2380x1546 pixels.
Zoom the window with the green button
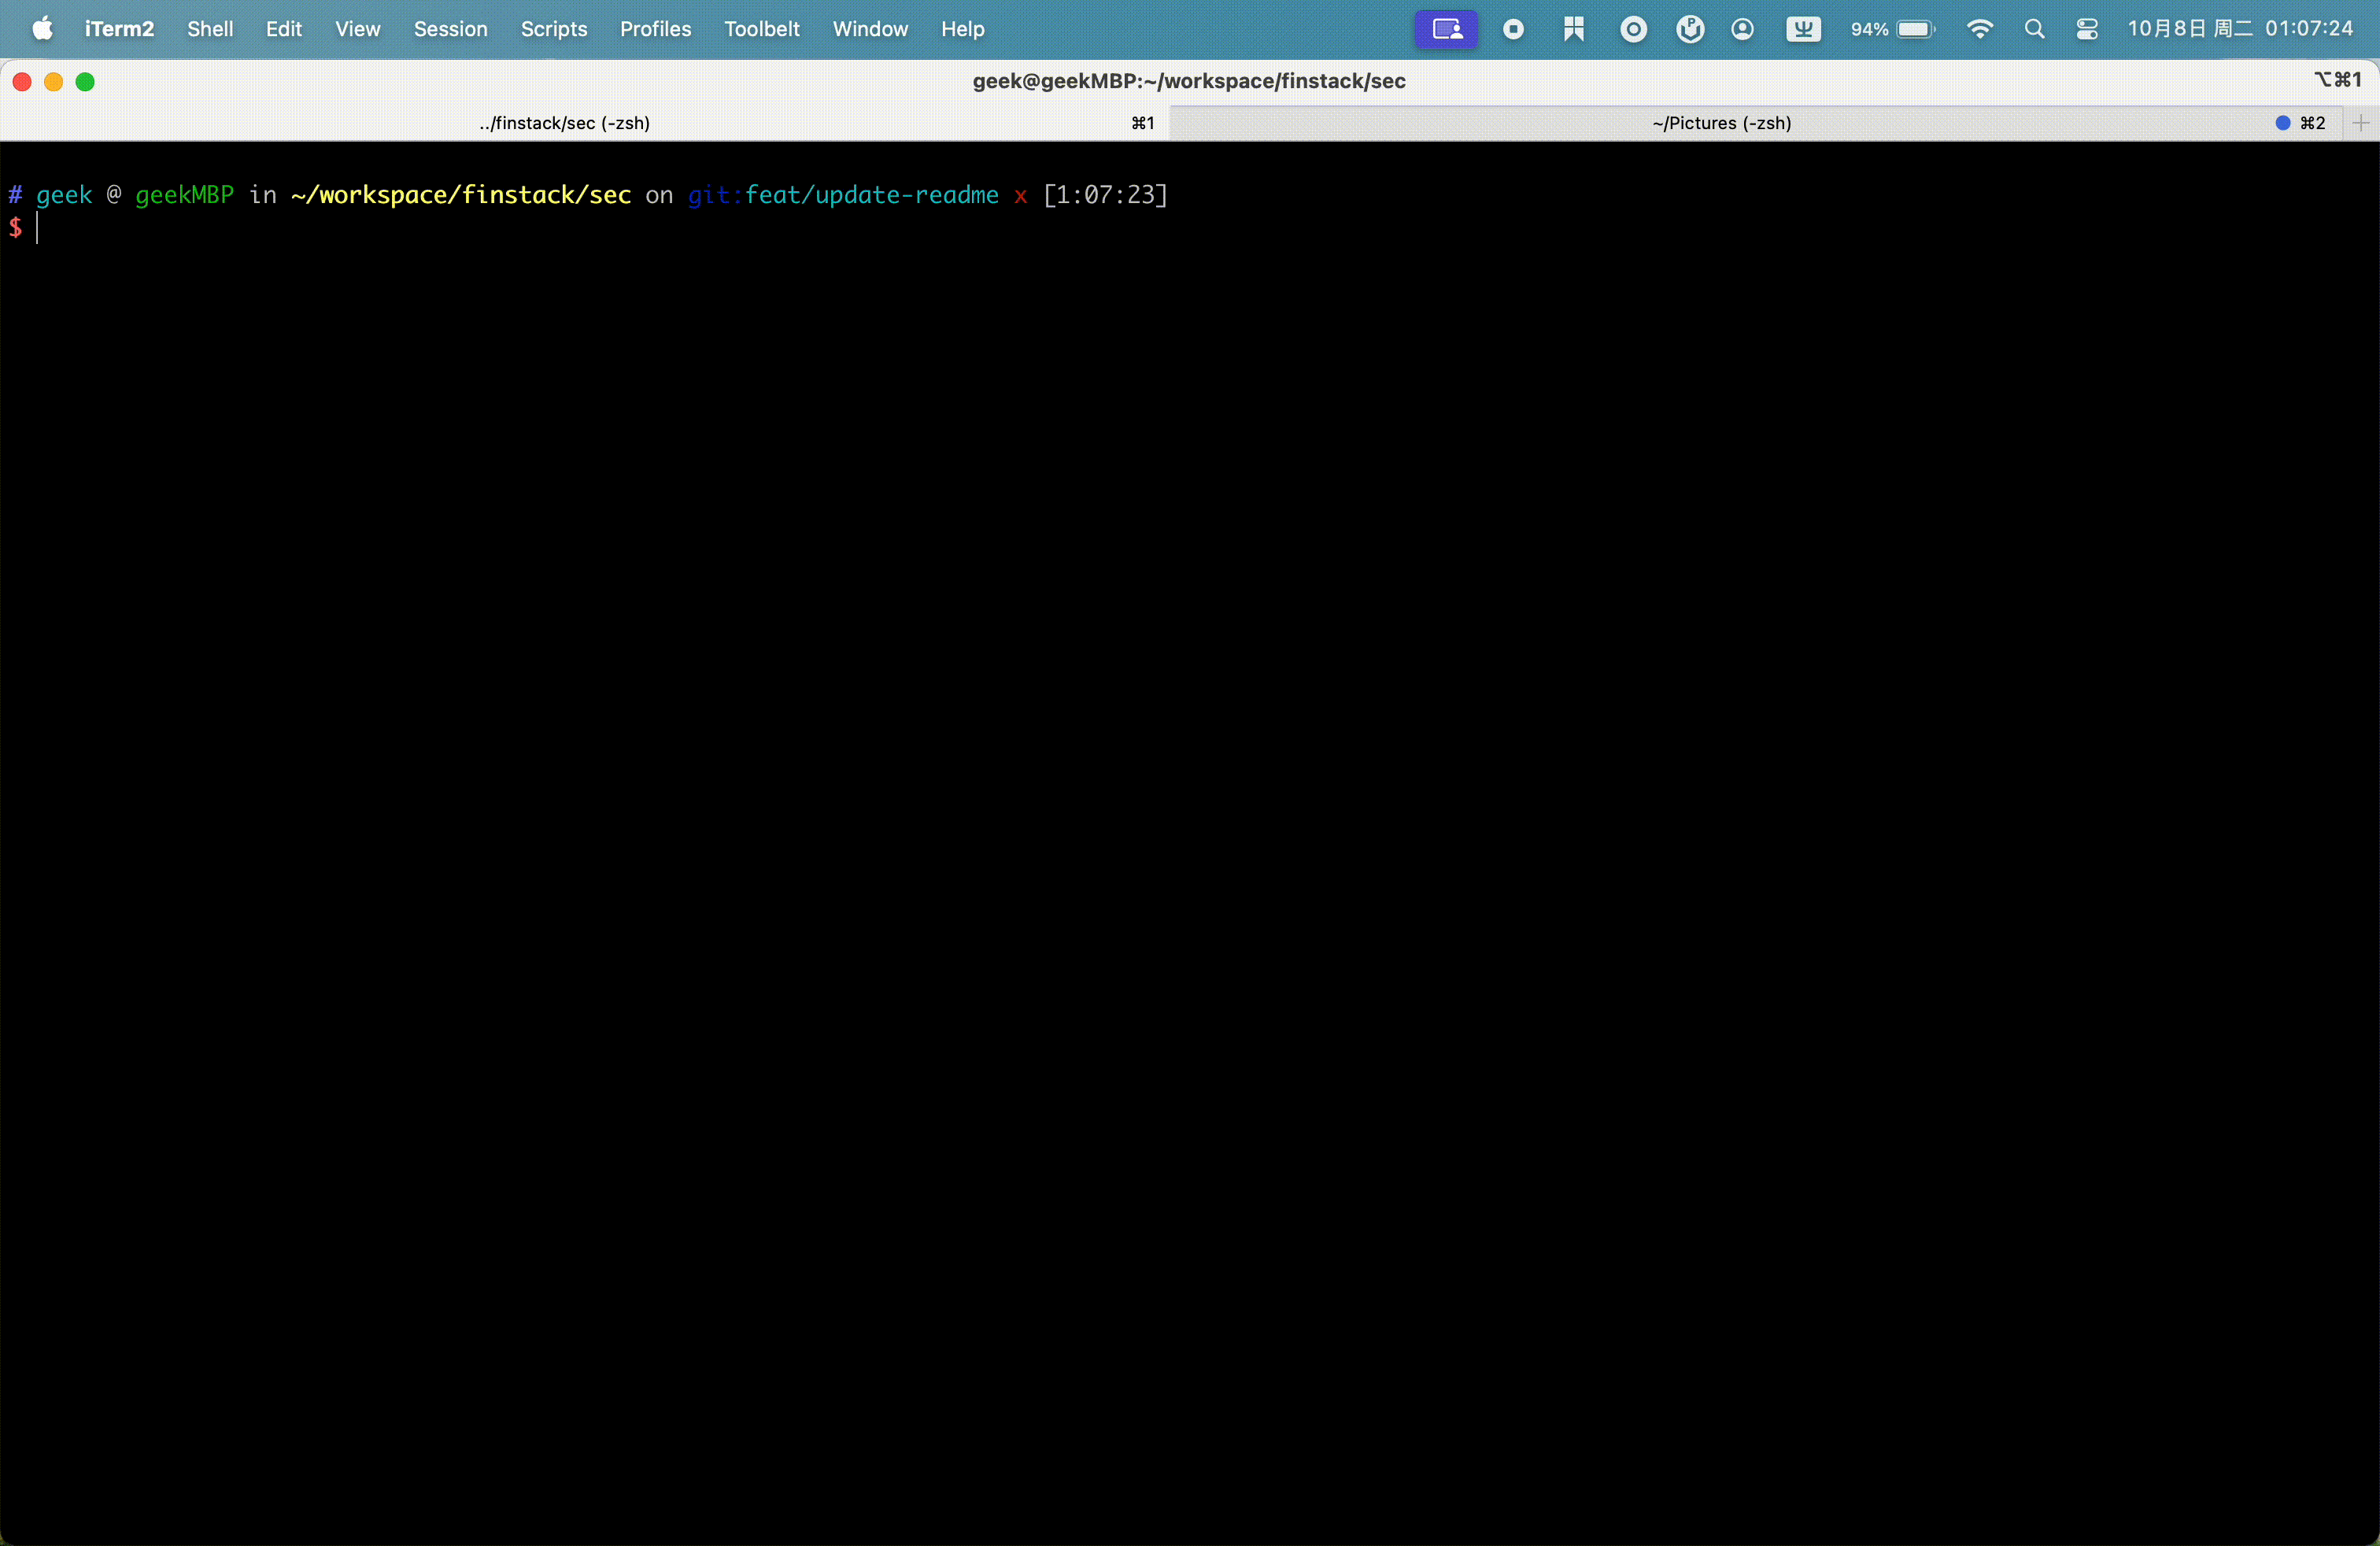(86, 82)
